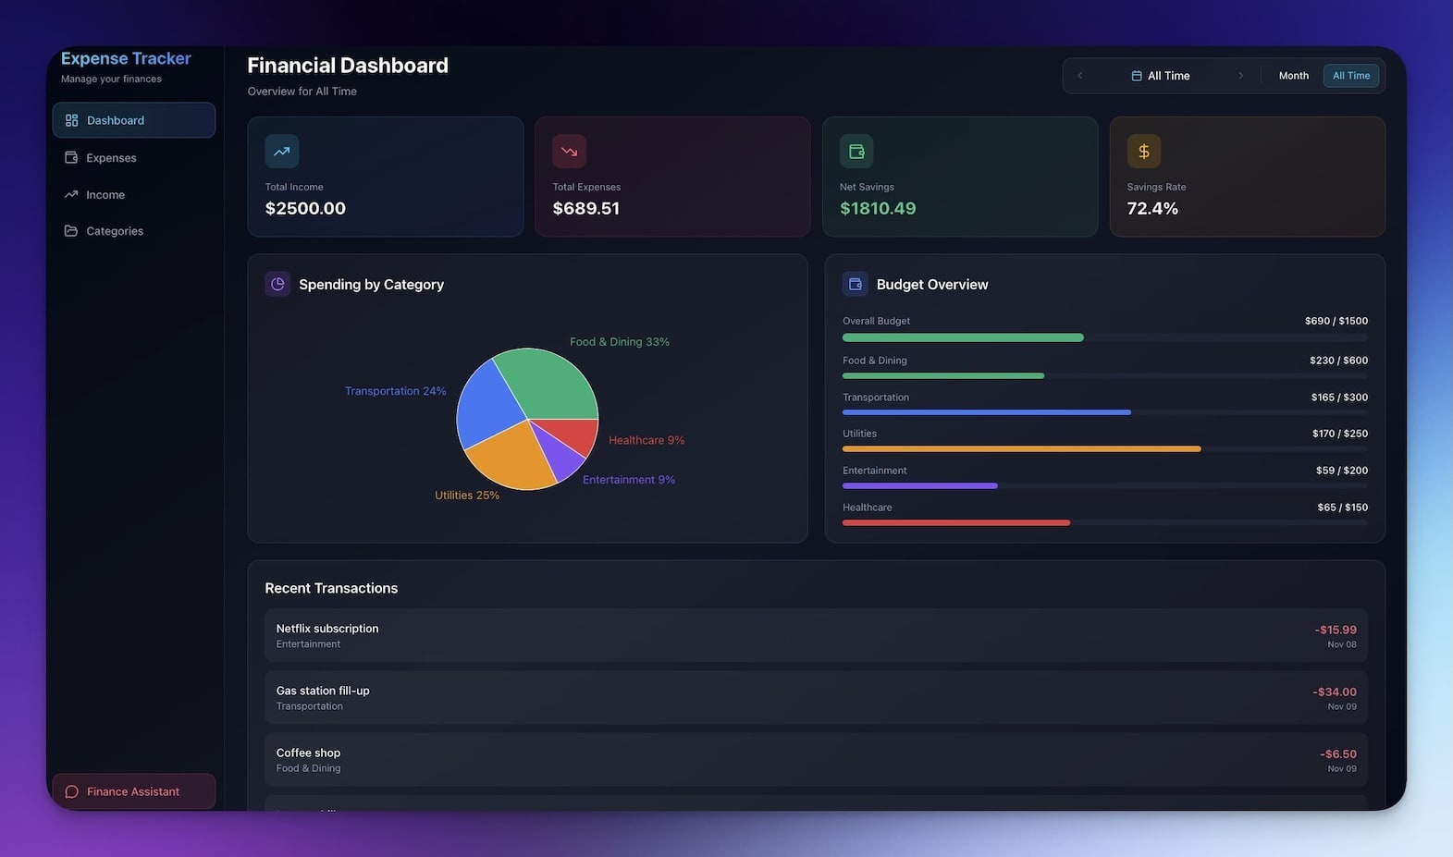Click the Net Savings wallet icon
Viewport: 1453px width, 857px height.
click(x=856, y=152)
